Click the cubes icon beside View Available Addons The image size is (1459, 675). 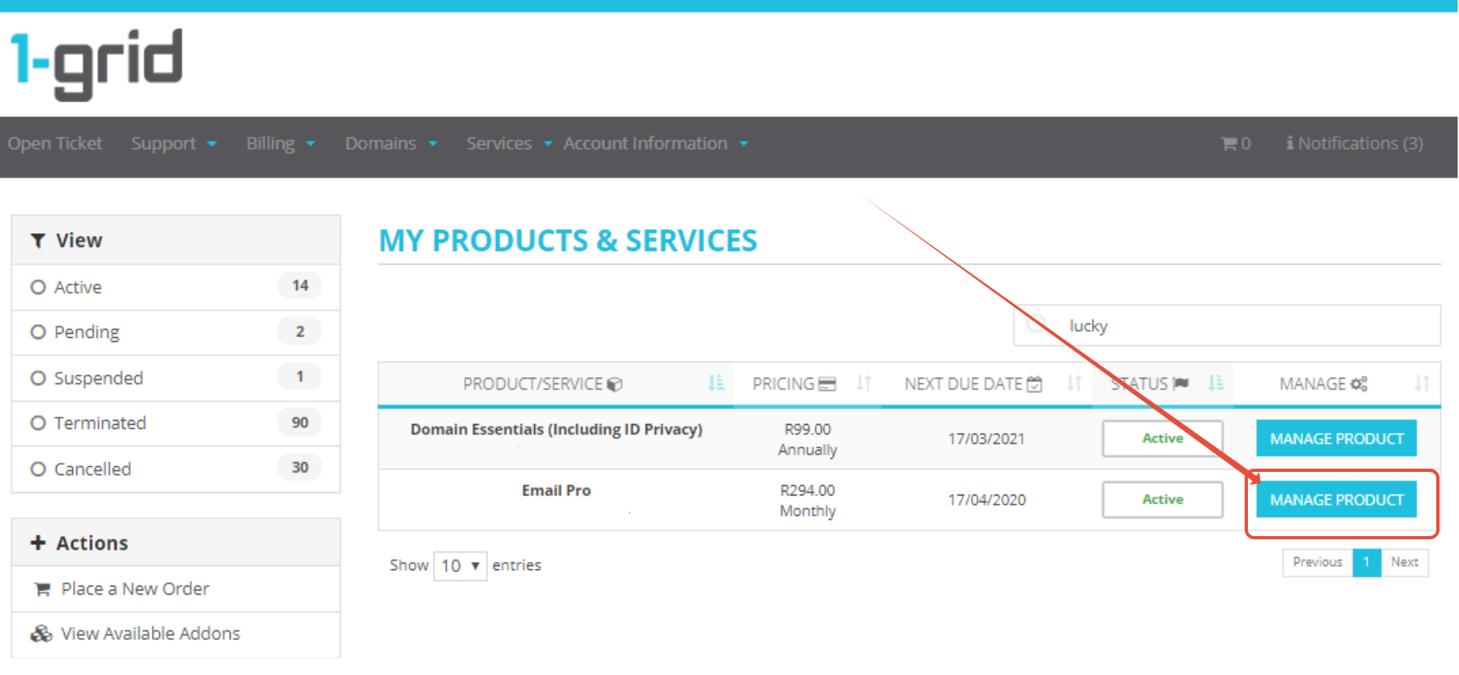pos(41,634)
